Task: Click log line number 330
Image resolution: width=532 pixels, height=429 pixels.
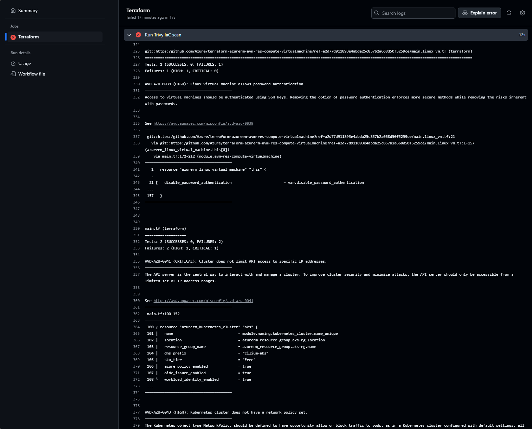Action: tap(136, 84)
